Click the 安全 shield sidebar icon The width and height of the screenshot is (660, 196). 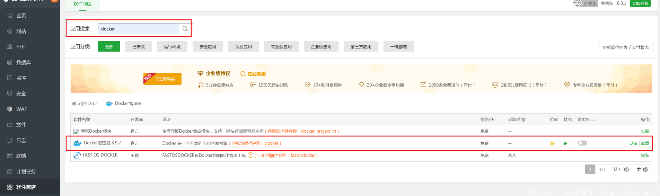(10, 93)
